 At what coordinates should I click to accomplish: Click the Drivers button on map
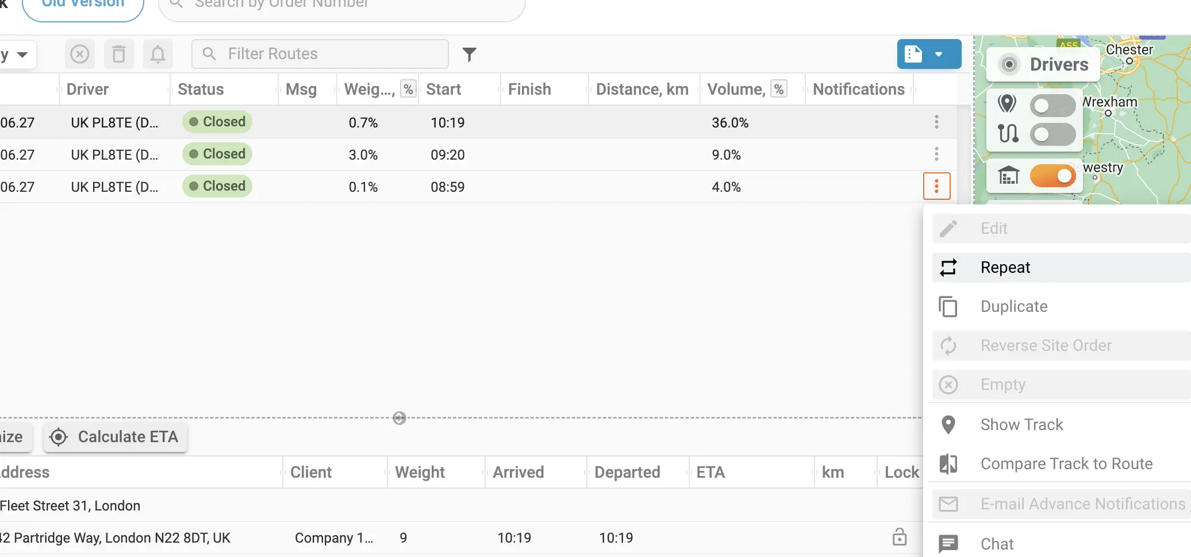1043,64
